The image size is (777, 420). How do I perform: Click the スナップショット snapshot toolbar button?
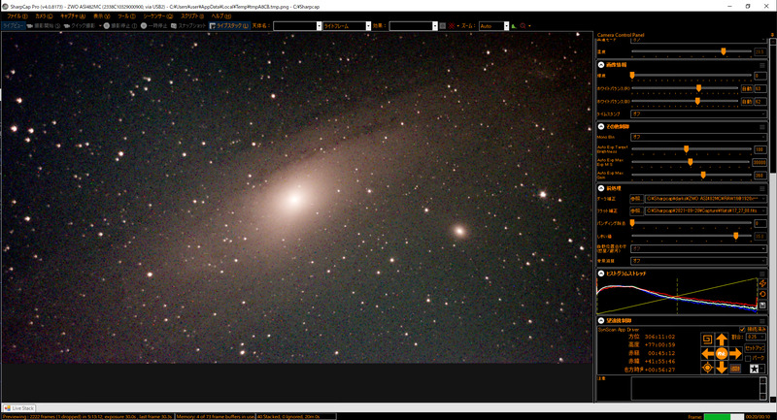pos(188,26)
